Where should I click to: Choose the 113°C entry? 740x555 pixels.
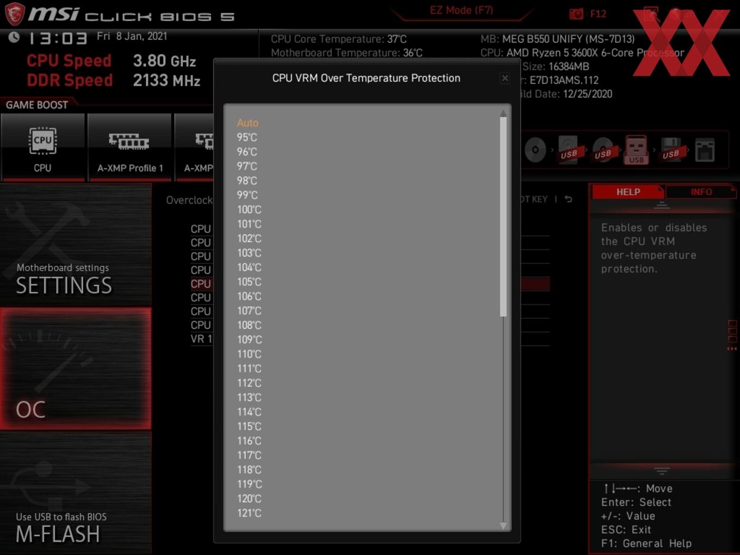[x=249, y=397]
